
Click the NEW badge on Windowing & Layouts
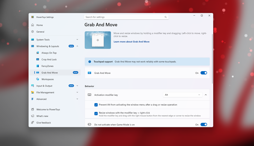tap(71, 46)
